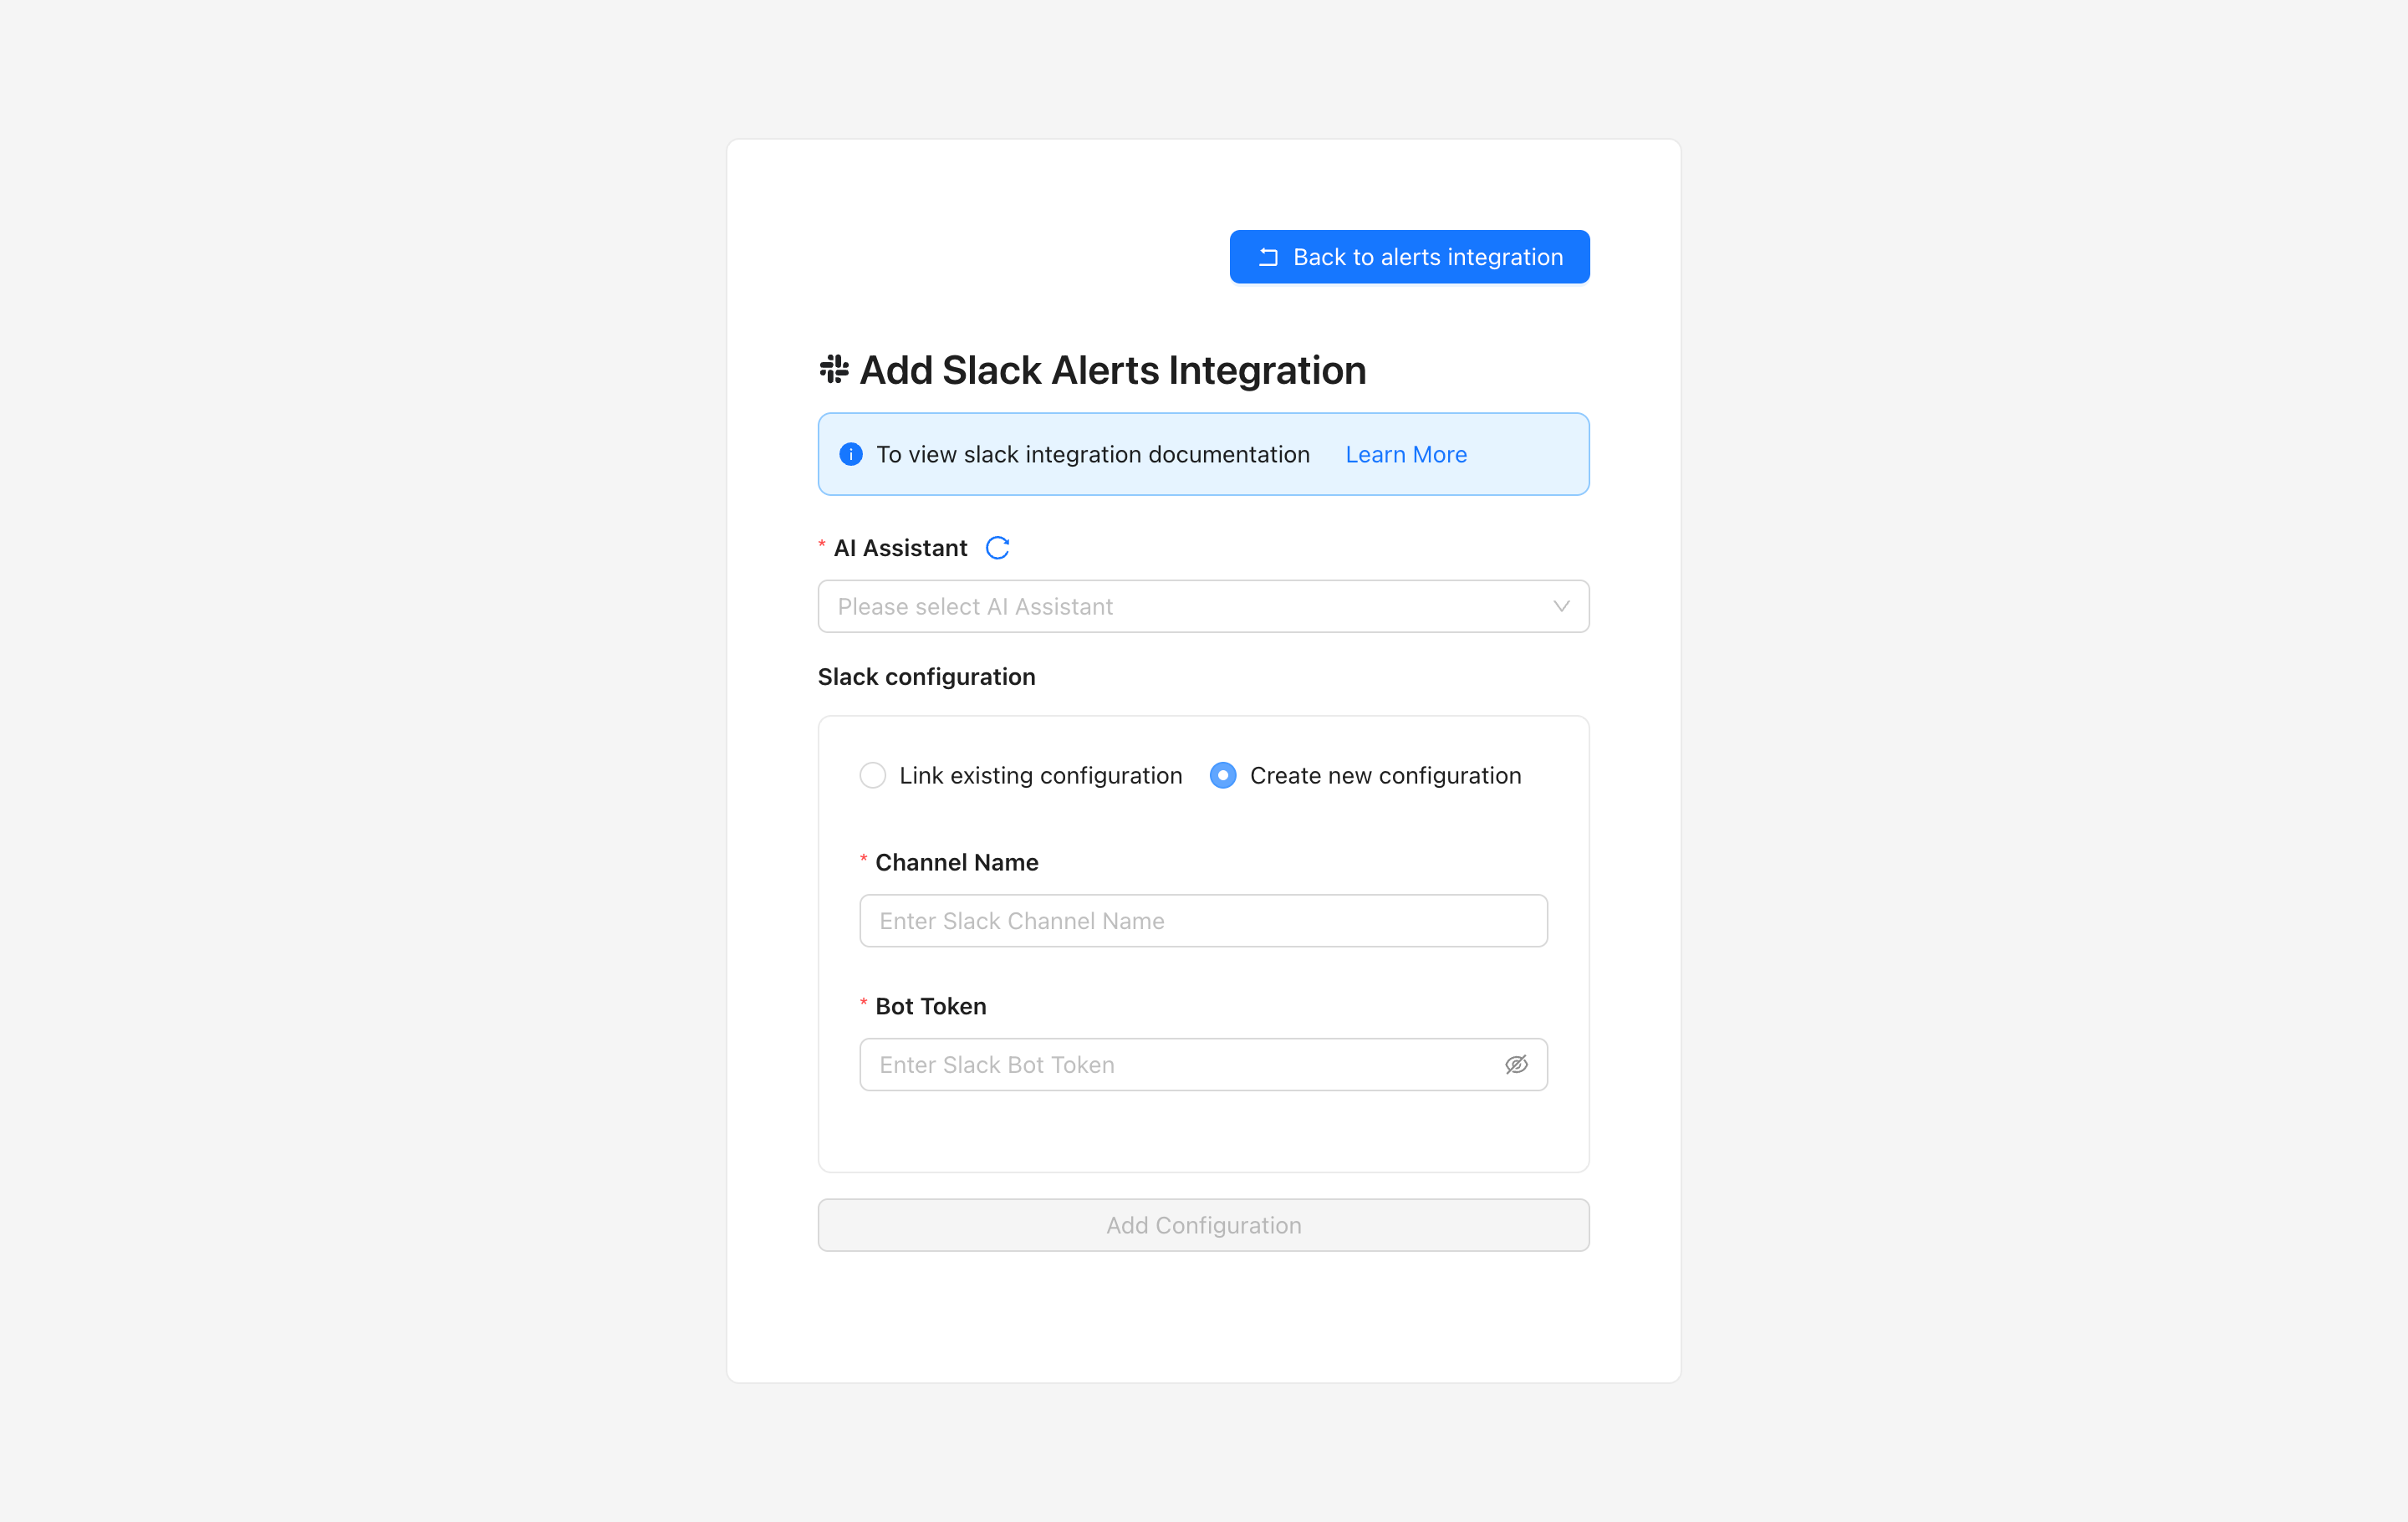
Task: Open the Learn More documentation link
Action: click(1406, 455)
